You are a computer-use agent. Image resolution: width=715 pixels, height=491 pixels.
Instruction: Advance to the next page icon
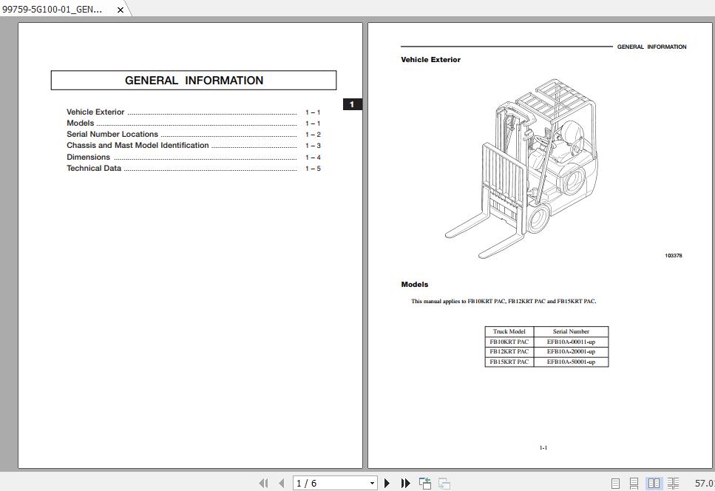click(x=387, y=483)
